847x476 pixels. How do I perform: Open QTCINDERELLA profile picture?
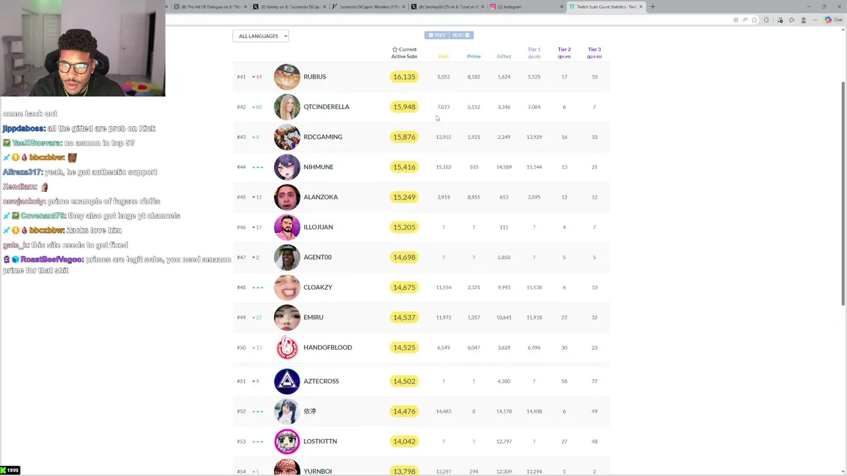(287, 107)
